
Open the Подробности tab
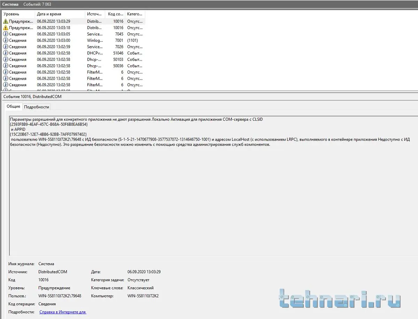click(37, 107)
